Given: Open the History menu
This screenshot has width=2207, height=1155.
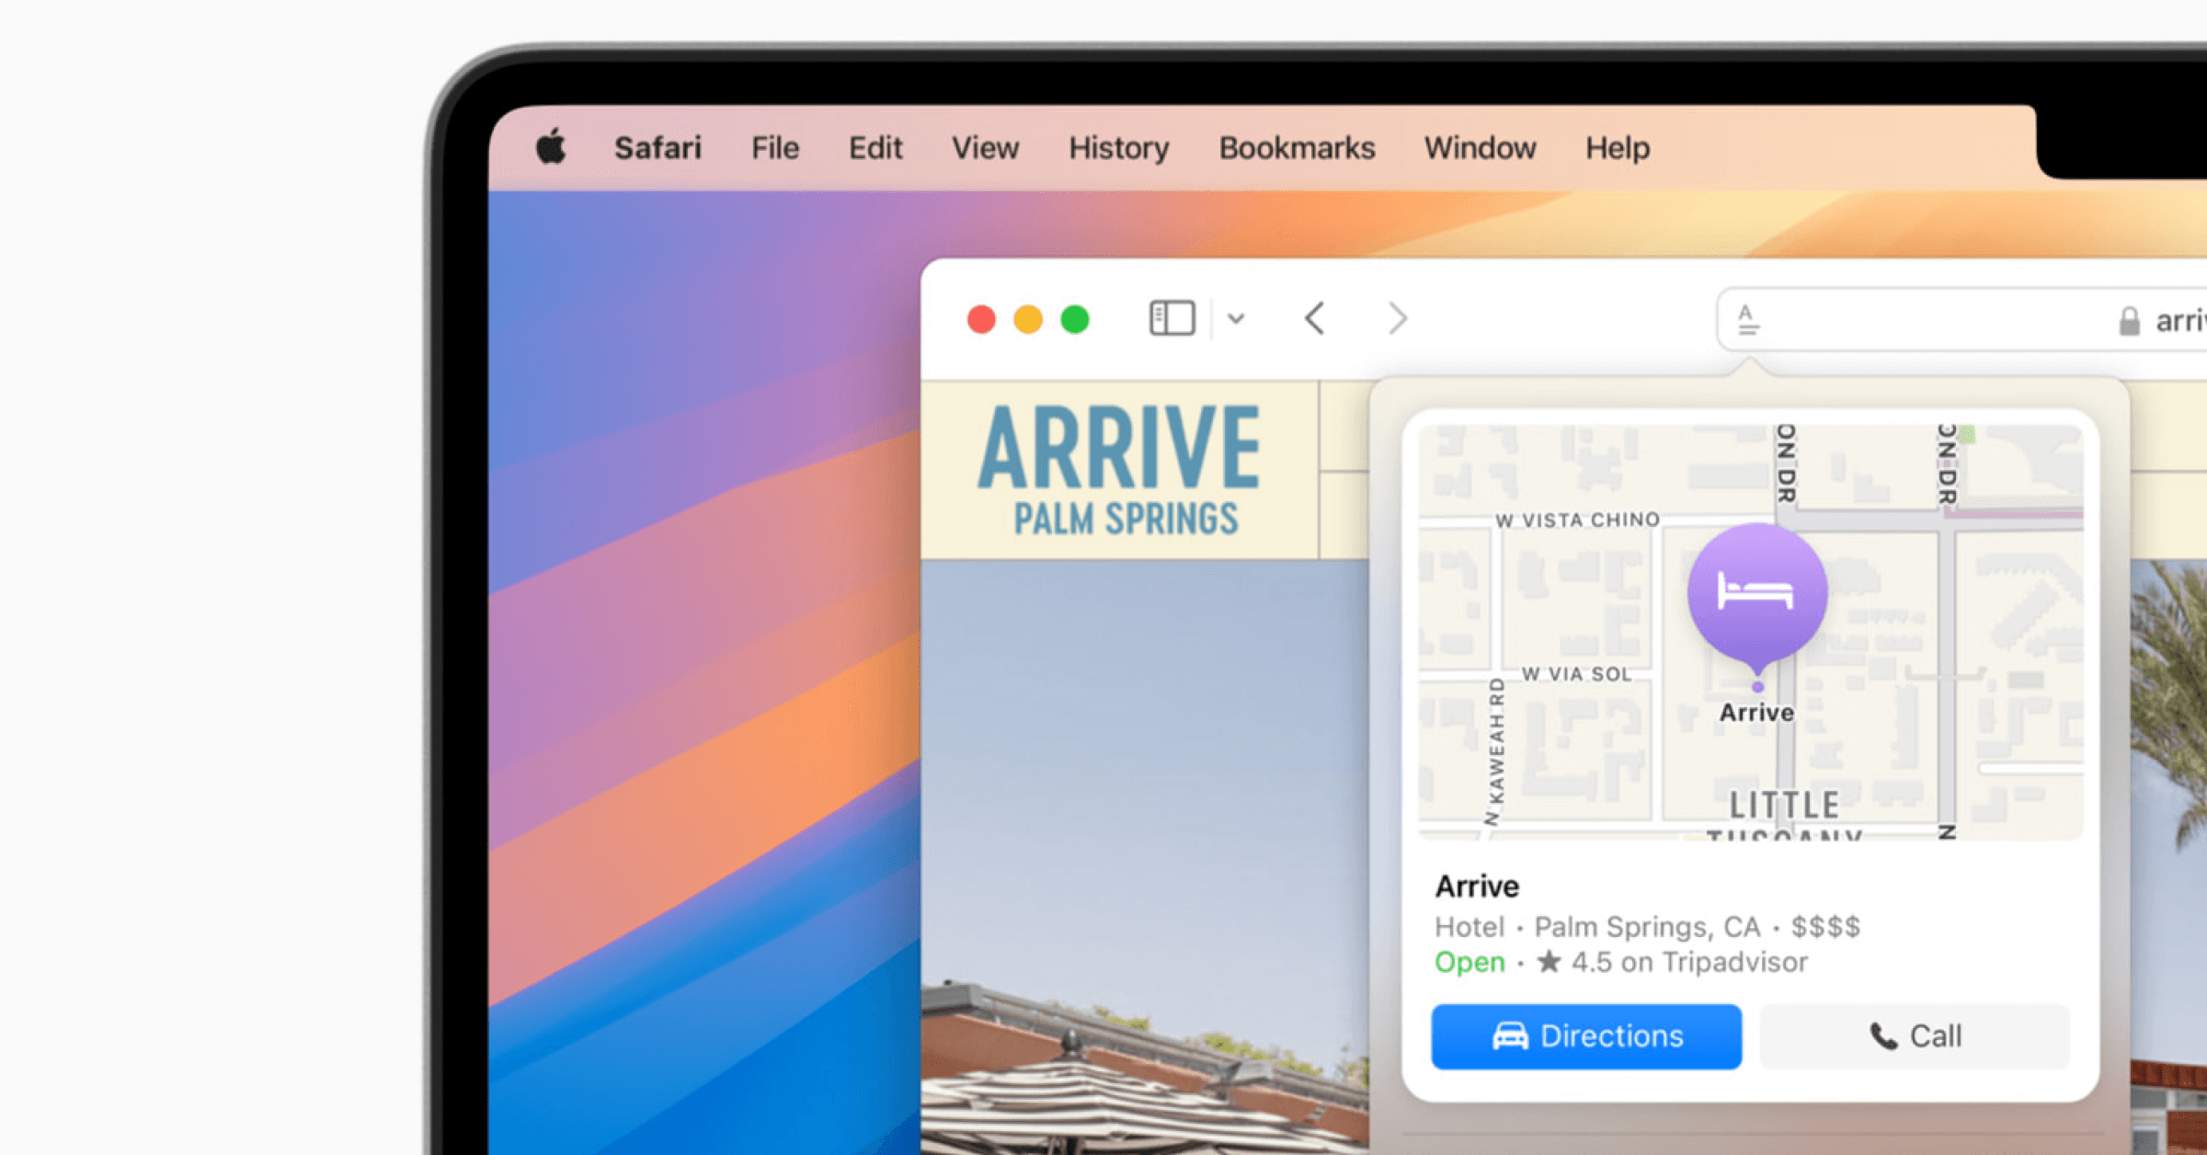Looking at the screenshot, I should click(x=1119, y=148).
